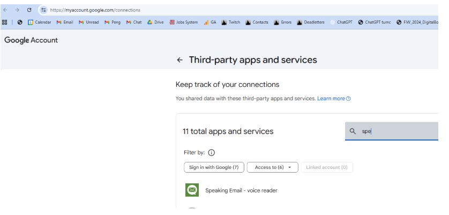
Task: Go back using the browser back arrow
Action: tap(5, 10)
